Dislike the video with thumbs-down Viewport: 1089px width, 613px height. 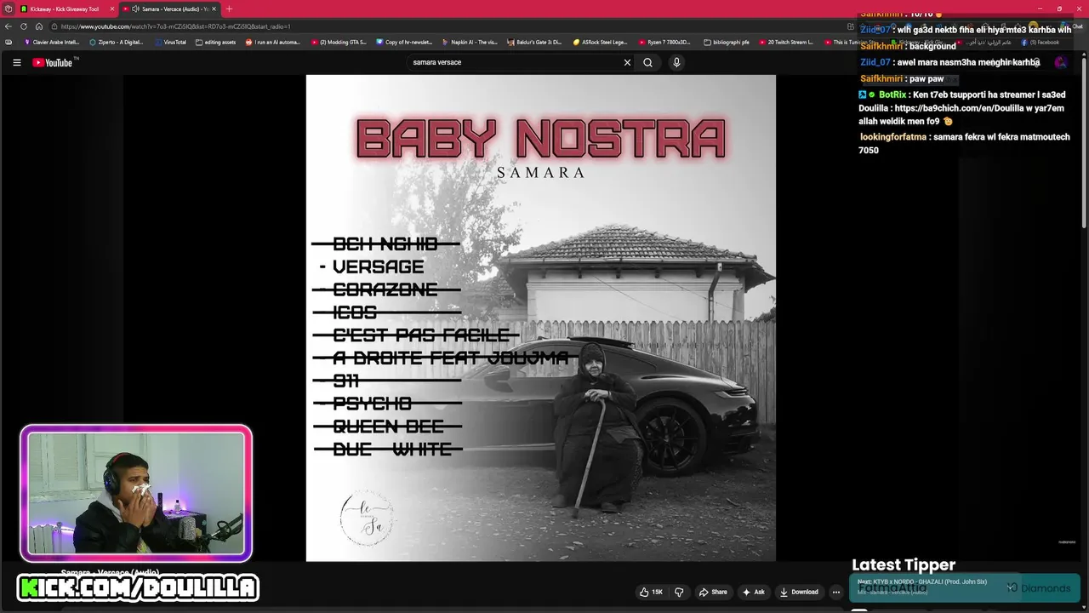pyautogui.click(x=679, y=592)
